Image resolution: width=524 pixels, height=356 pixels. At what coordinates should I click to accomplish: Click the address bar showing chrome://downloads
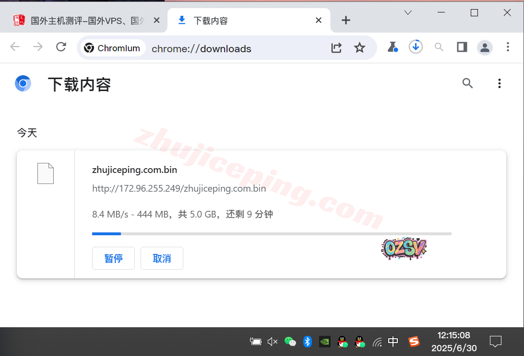click(235, 48)
